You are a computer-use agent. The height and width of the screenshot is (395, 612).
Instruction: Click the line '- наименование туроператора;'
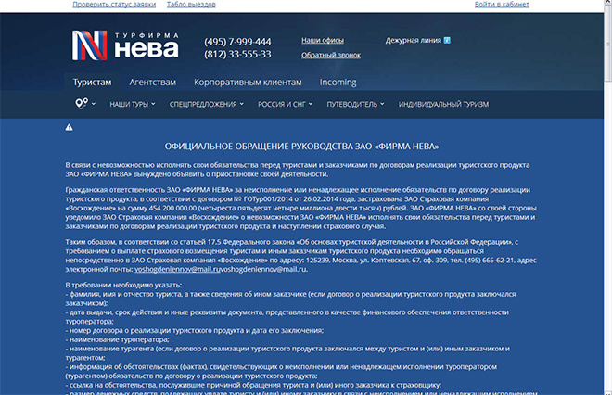click(117, 339)
